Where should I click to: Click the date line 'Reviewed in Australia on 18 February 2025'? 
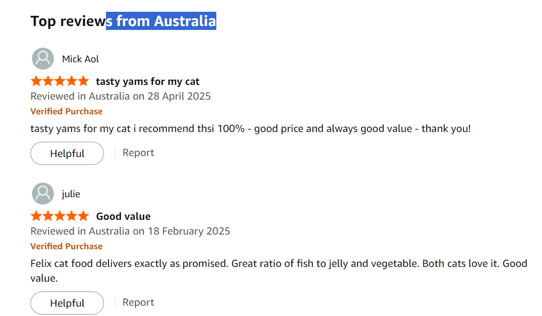point(130,231)
